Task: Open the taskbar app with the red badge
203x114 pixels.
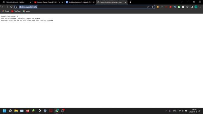Action: coord(63,111)
